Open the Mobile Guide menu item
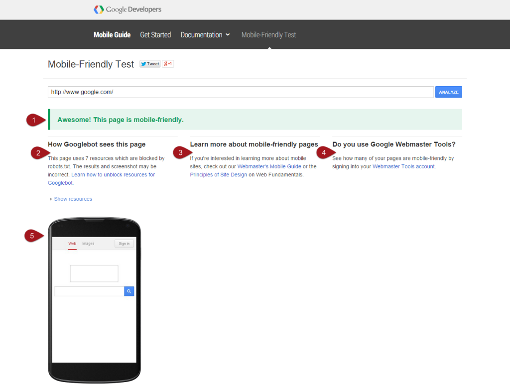Screen dimensions: 510x391 tap(112, 35)
